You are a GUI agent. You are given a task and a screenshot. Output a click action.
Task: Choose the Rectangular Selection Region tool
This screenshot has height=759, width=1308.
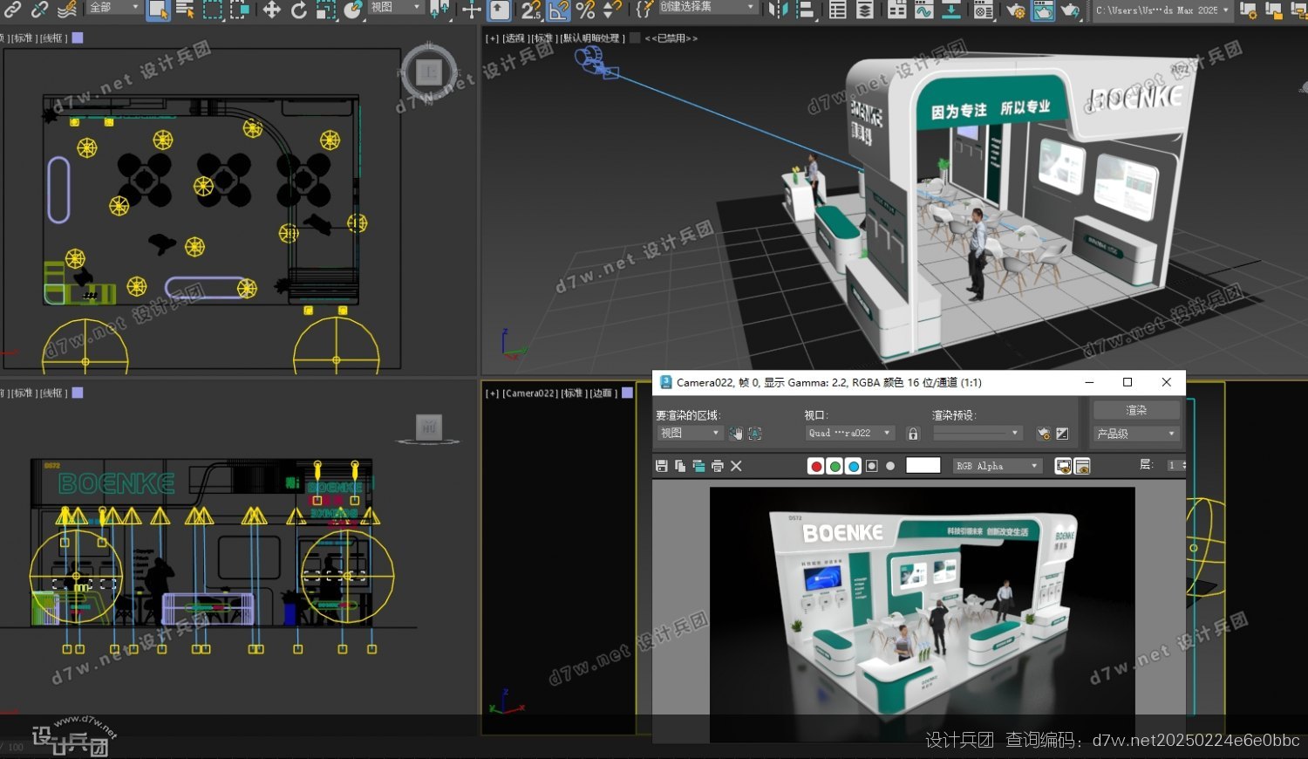pos(213,10)
